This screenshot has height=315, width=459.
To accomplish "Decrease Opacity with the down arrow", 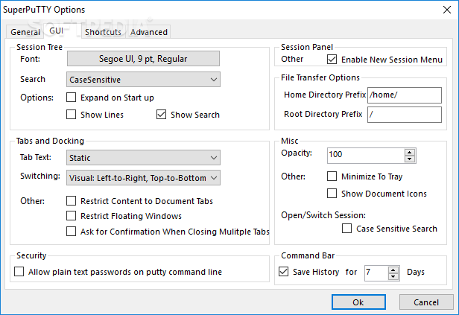I will pos(410,159).
